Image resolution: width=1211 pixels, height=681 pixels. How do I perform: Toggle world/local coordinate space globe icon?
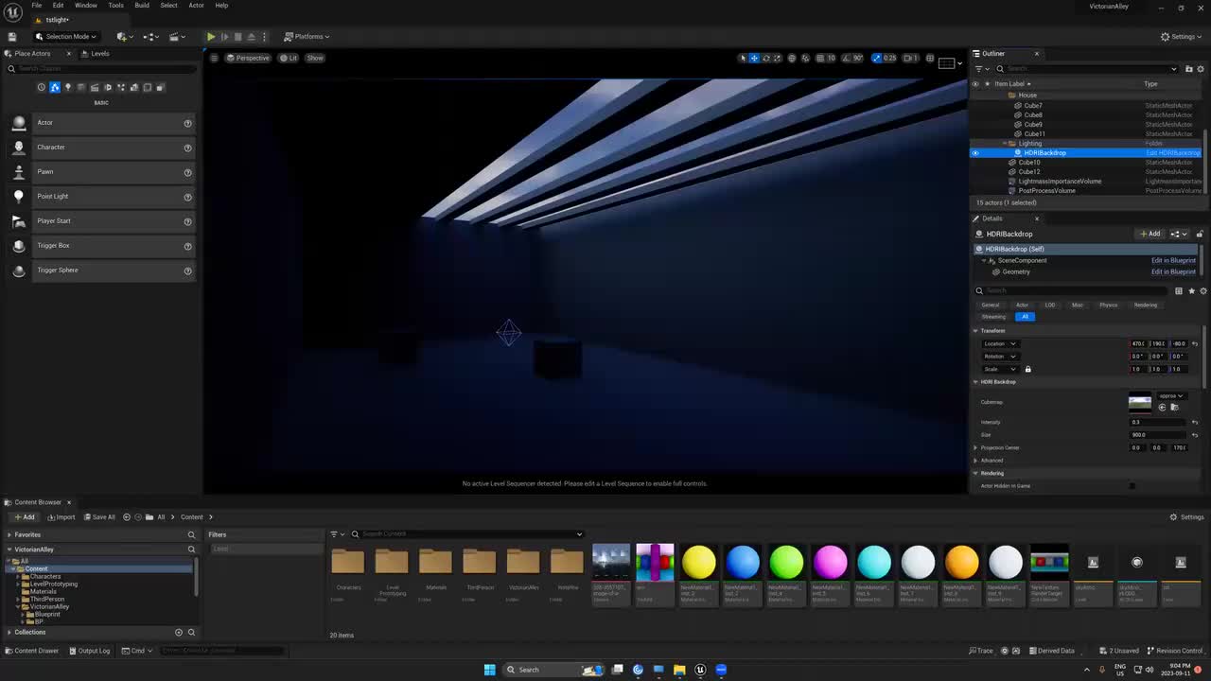[792, 58]
